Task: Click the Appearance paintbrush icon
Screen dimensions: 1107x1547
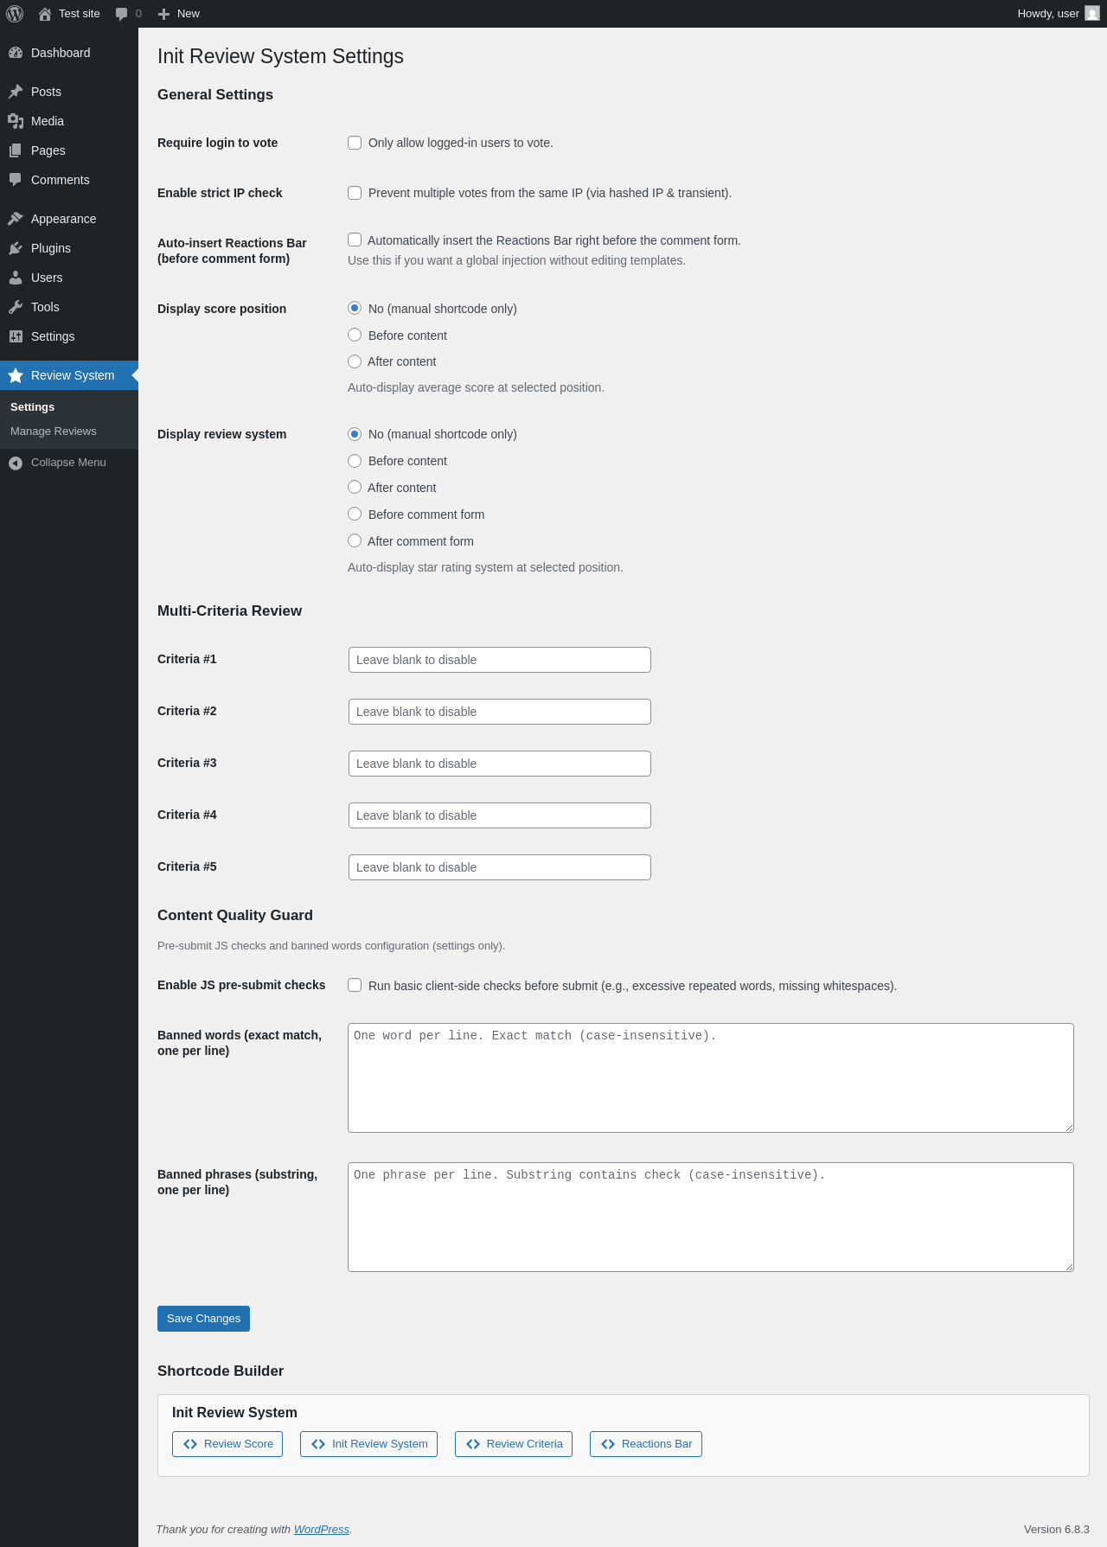Action: 16,219
